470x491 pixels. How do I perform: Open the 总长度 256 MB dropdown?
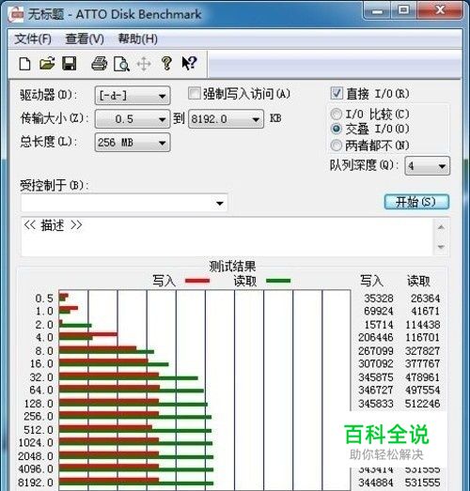point(133,143)
